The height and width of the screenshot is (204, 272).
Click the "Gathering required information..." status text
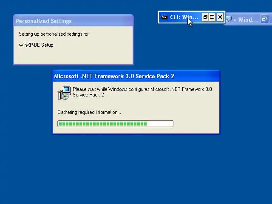pos(89,112)
